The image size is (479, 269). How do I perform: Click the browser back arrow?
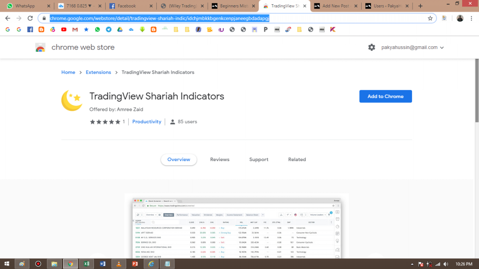[x=7, y=18]
